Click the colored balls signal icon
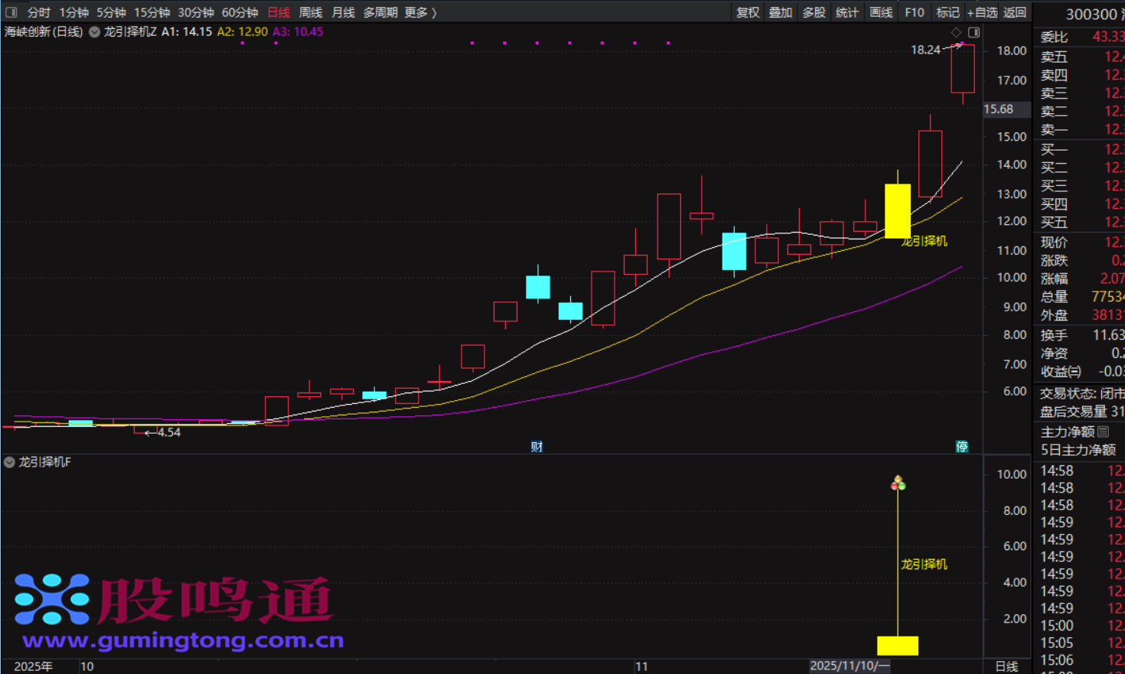Image resolution: width=1125 pixels, height=674 pixels. tap(898, 483)
